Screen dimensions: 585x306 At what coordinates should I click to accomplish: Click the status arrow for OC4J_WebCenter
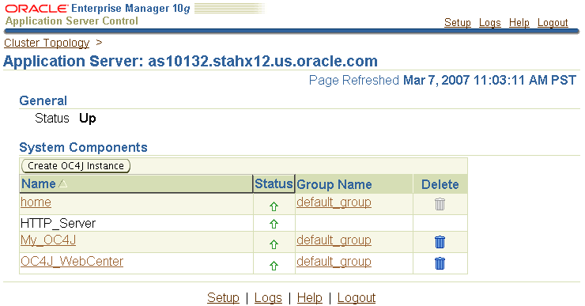pyautogui.click(x=274, y=266)
